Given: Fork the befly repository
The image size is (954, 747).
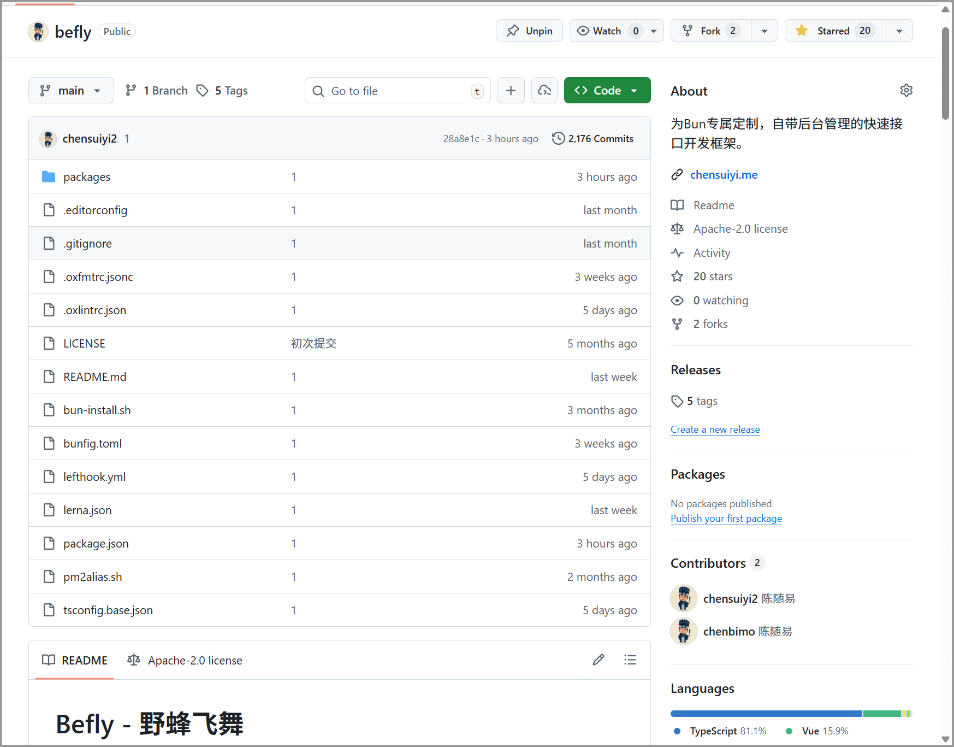Looking at the screenshot, I should (711, 31).
